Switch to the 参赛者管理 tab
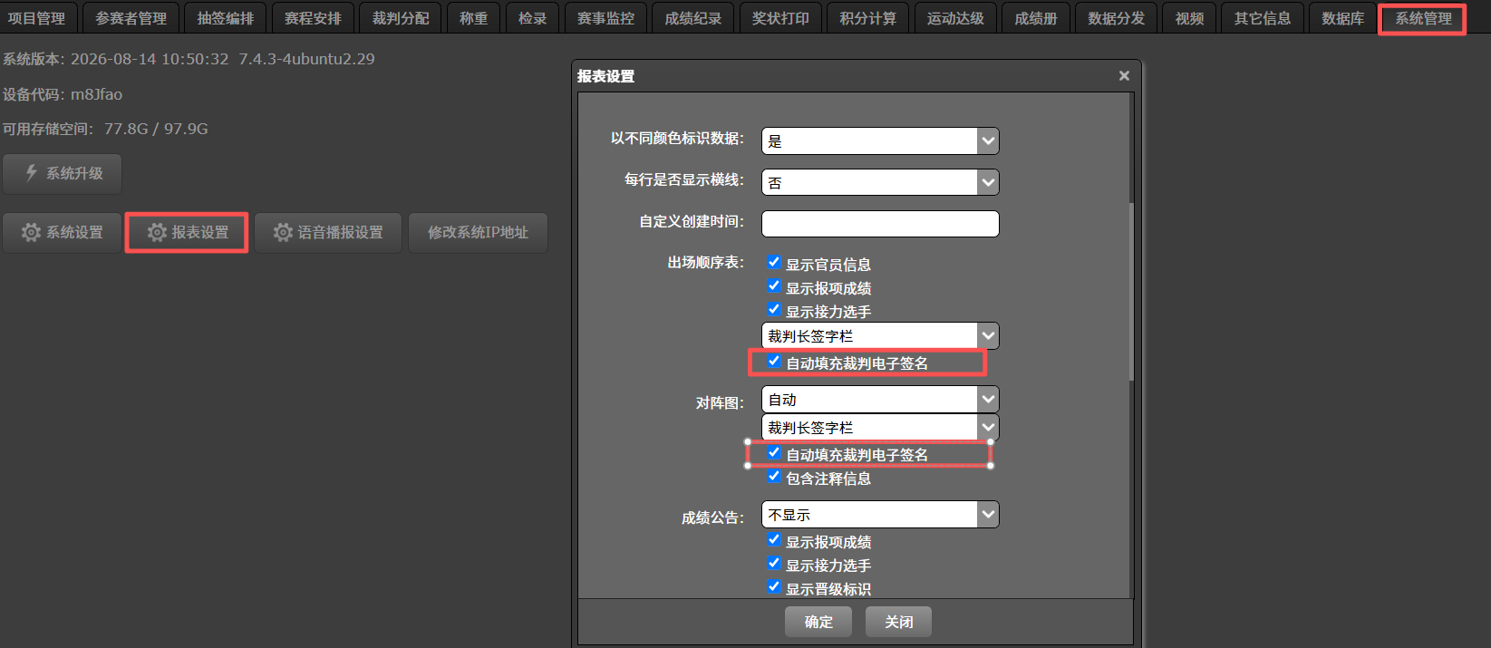This screenshot has width=1491, height=648. (x=131, y=18)
